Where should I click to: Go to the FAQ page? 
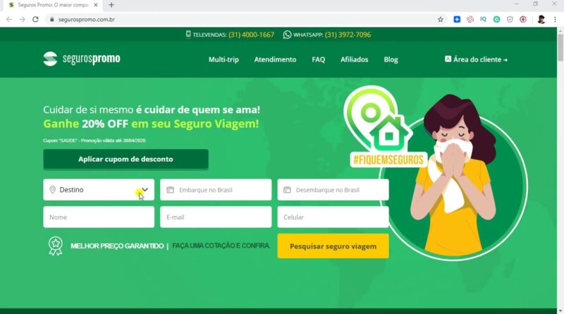click(319, 59)
